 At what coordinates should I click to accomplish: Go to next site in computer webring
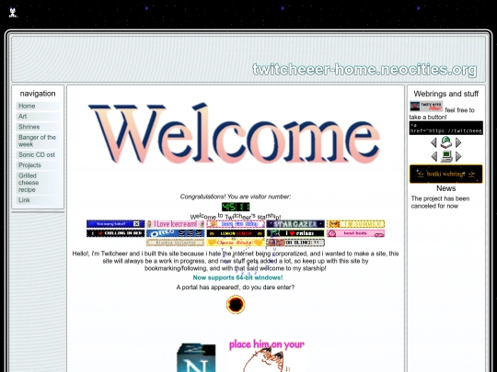pos(458,156)
